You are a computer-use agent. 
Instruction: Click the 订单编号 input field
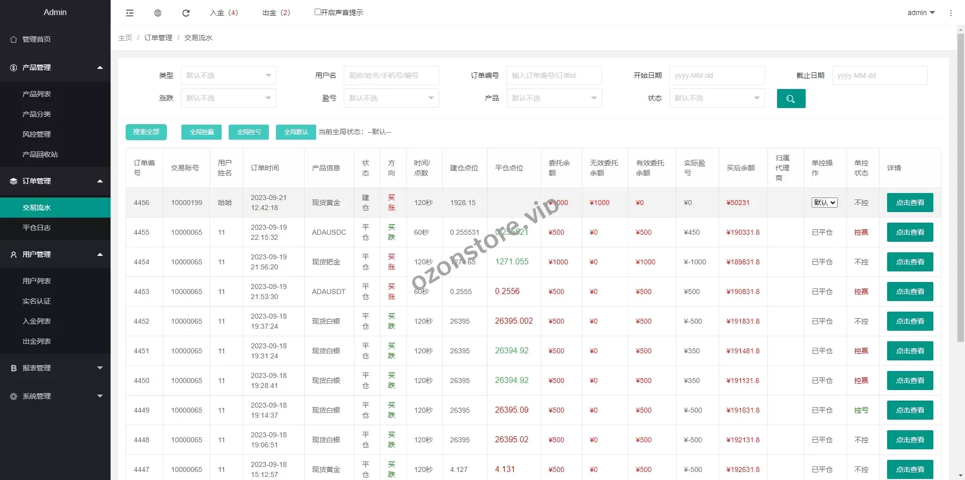(554, 75)
